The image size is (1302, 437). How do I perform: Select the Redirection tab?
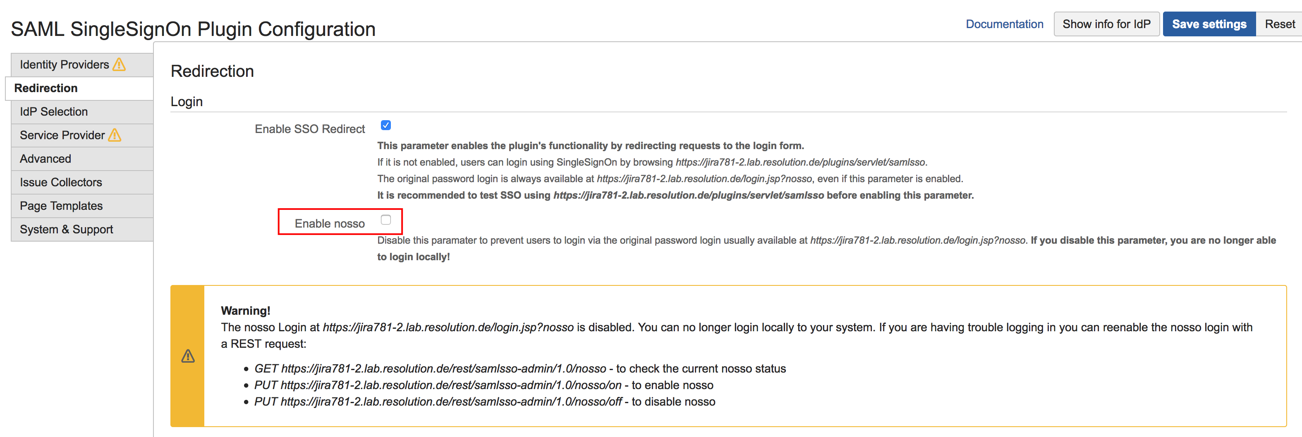click(x=46, y=88)
